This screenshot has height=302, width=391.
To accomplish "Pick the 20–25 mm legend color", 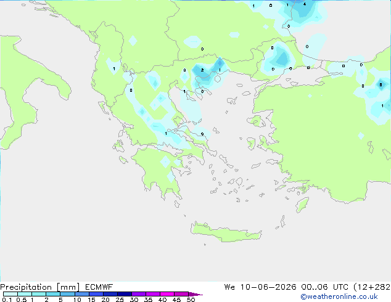I will point(110,294).
